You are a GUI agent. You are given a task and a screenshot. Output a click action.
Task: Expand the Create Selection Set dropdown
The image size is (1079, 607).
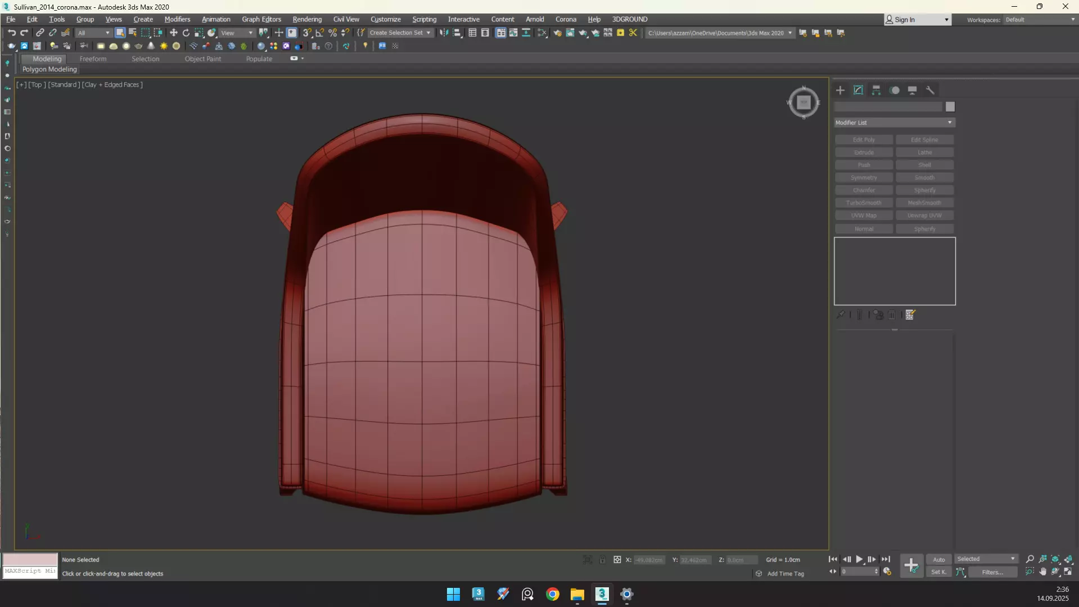pyautogui.click(x=400, y=33)
